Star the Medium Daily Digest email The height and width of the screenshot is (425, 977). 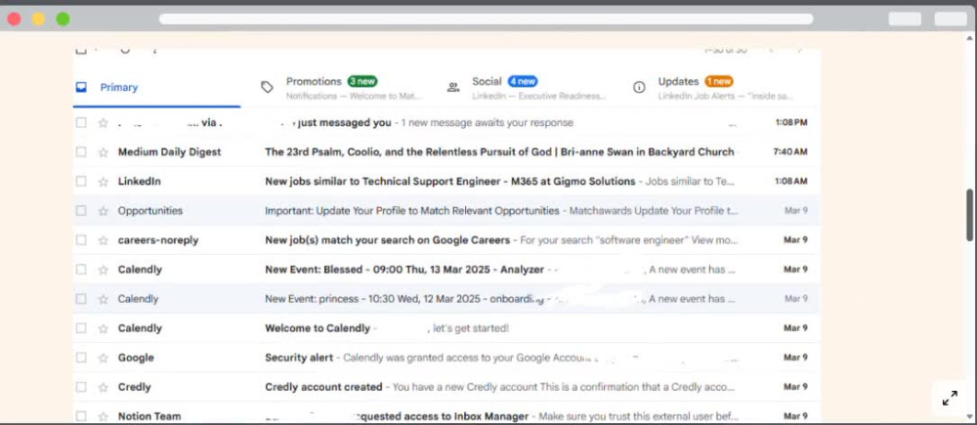pyautogui.click(x=104, y=152)
